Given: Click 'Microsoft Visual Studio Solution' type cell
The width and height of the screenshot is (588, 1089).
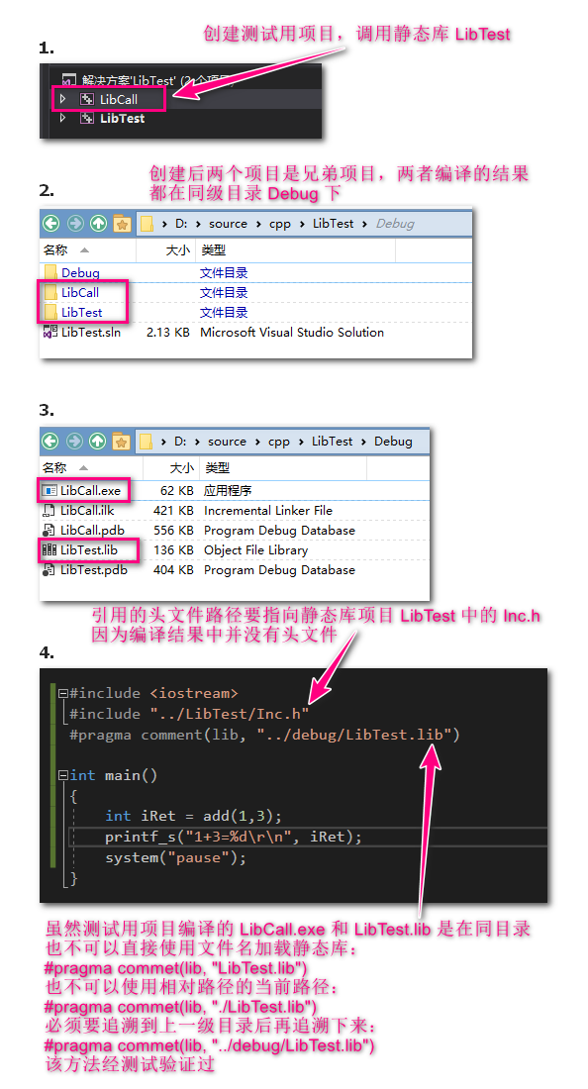Looking at the screenshot, I should click(x=292, y=332).
